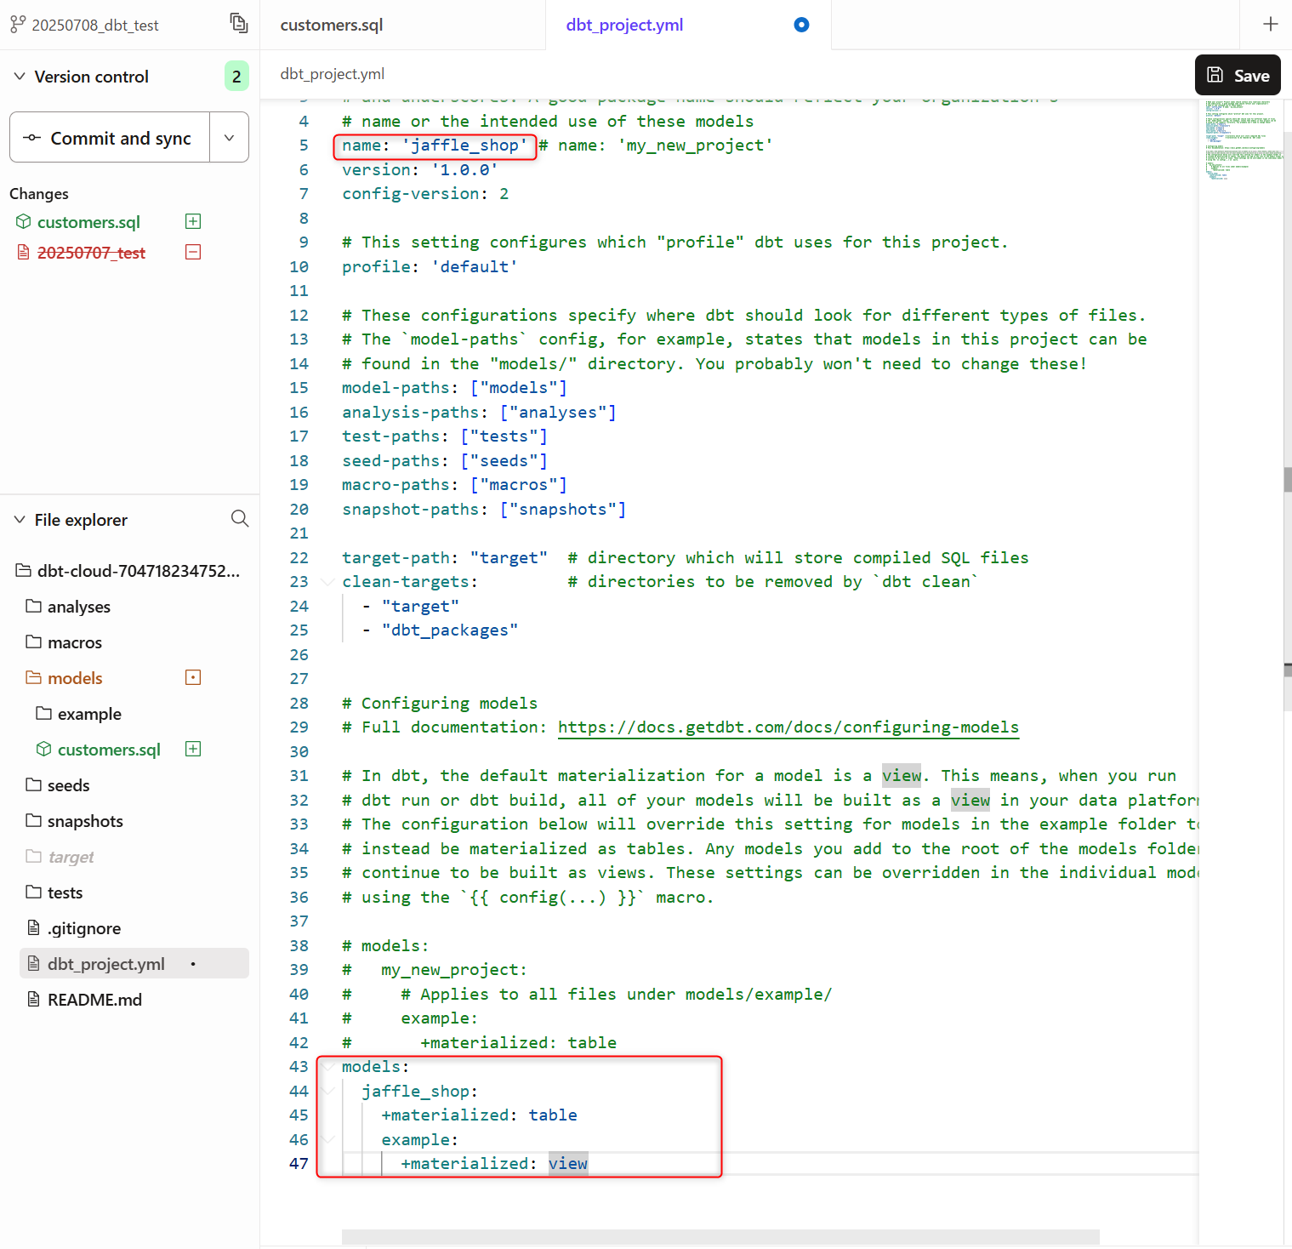Click the dbt model icon of customers.sql in Changes

[23, 221]
